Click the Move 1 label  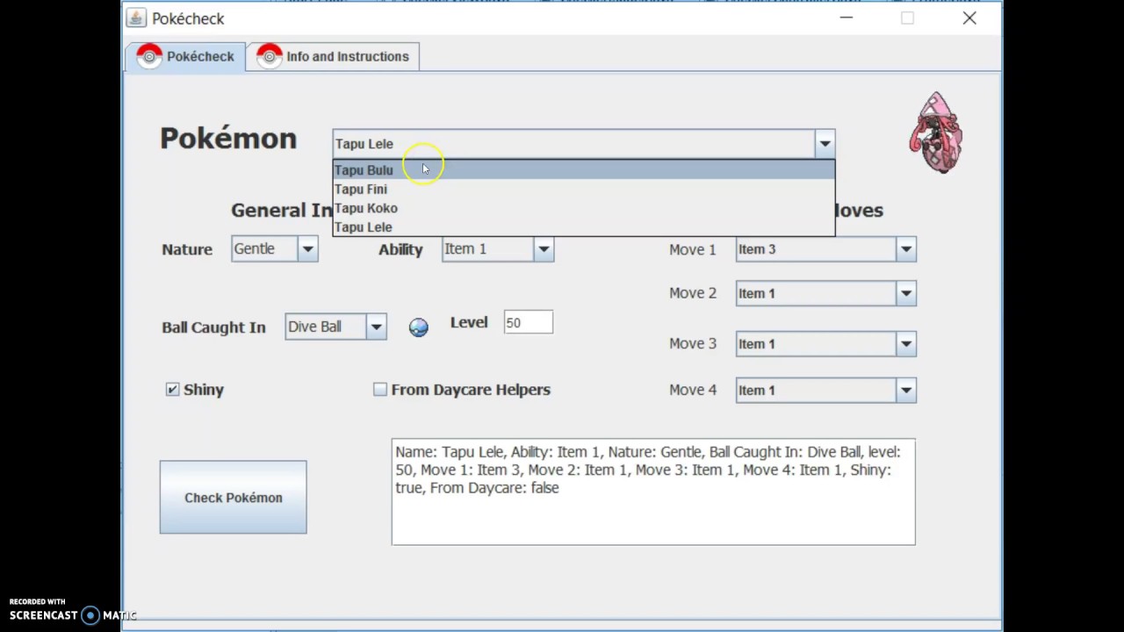pos(693,249)
